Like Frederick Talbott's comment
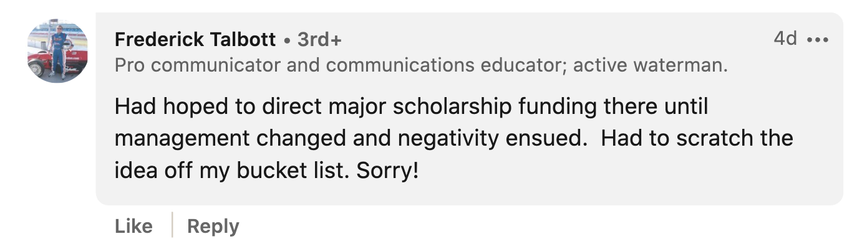The width and height of the screenshot is (857, 249). (133, 226)
